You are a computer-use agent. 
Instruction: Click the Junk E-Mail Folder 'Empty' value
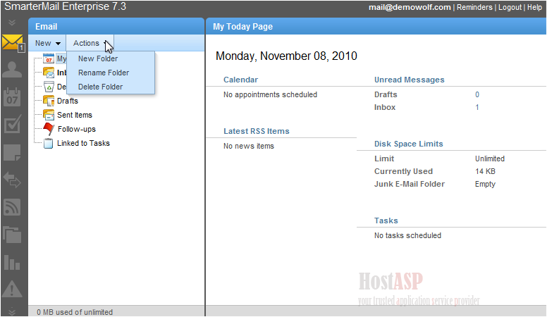[485, 184]
